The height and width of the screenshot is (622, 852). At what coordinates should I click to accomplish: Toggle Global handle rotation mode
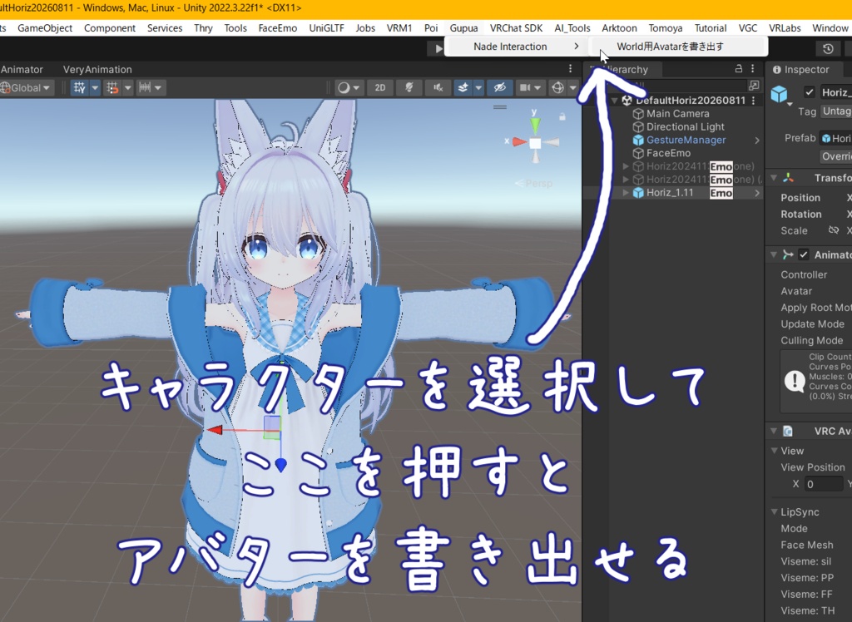coord(26,87)
